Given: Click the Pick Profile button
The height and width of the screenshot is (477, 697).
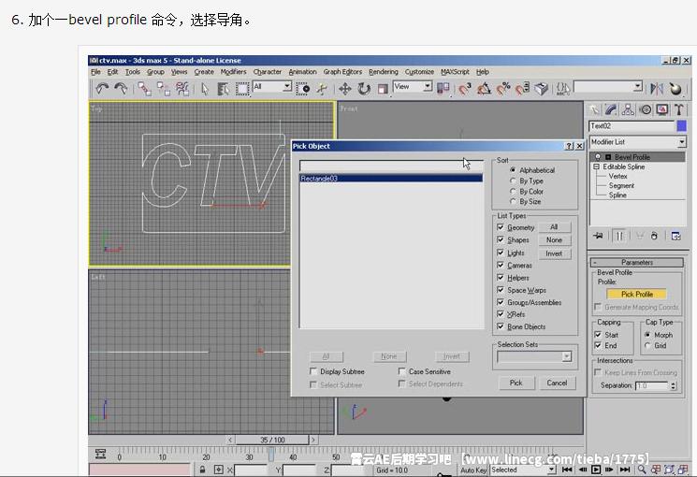Looking at the screenshot, I should 636,294.
